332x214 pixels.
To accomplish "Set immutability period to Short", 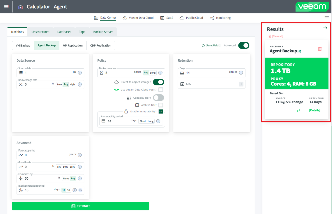I will tap(143, 121).
